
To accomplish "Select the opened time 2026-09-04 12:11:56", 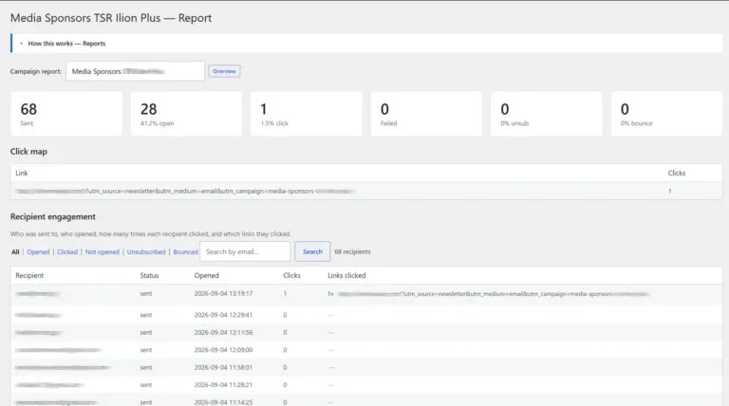I will [x=223, y=333].
